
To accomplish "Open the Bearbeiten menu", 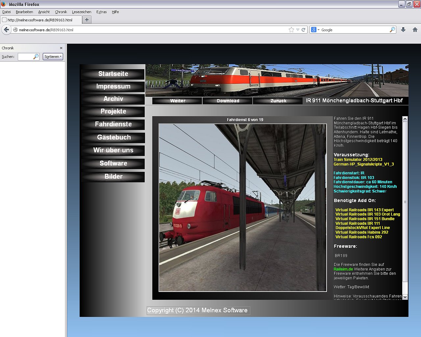I will coord(24,12).
